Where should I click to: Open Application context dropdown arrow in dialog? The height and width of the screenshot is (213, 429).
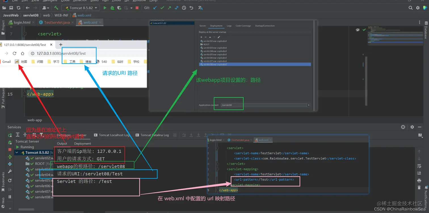pos(308,105)
